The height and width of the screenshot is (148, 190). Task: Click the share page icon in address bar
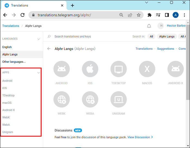click(130, 15)
